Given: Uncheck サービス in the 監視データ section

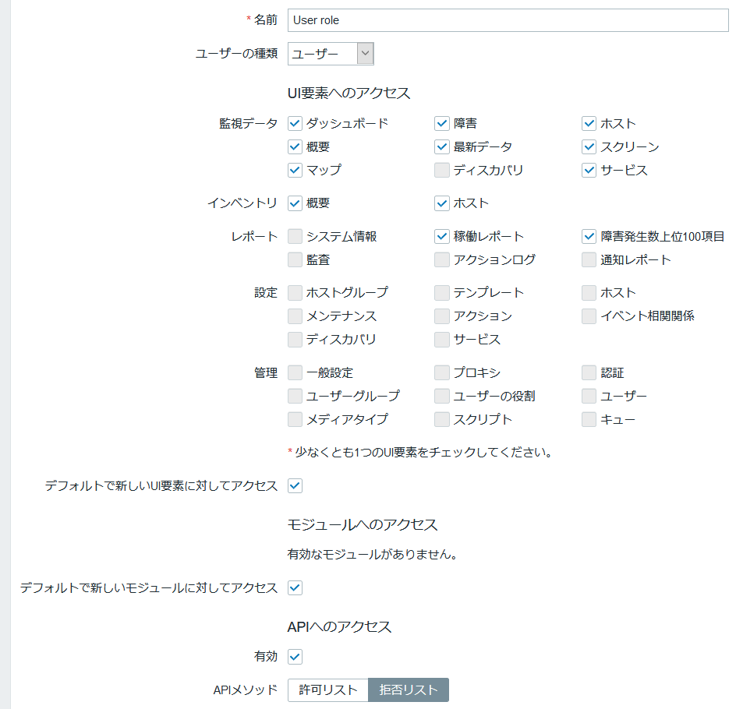Looking at the screenshot, I should point(589,170).
